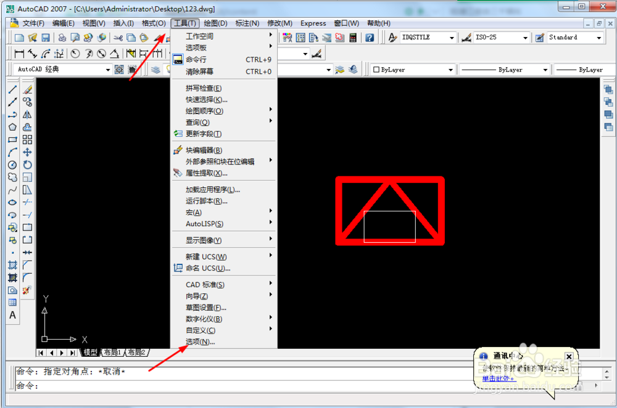Select the Erase tool
Image resolution: width=617 pixels, height=408 pixels.
click(x=27, y=89)
